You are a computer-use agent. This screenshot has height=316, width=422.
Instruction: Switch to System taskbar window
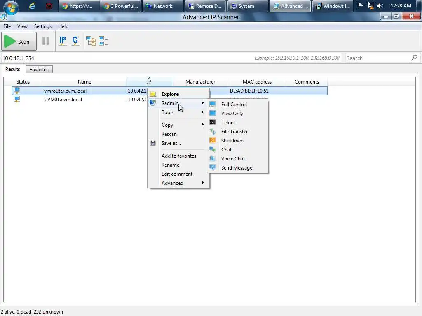point(247,6)
